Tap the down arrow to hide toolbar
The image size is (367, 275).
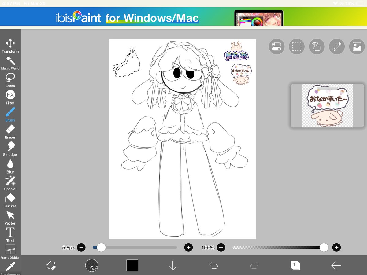(x=173, y=265)
